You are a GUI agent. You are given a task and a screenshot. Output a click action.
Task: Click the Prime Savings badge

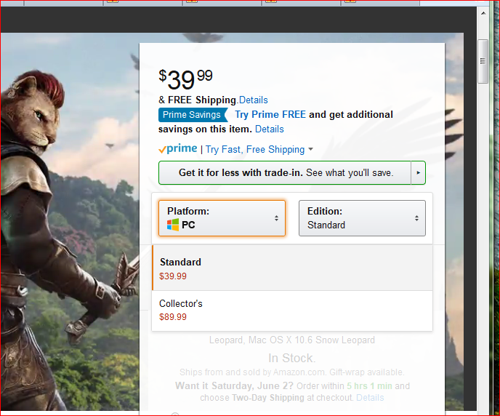[x=193, y=115]
